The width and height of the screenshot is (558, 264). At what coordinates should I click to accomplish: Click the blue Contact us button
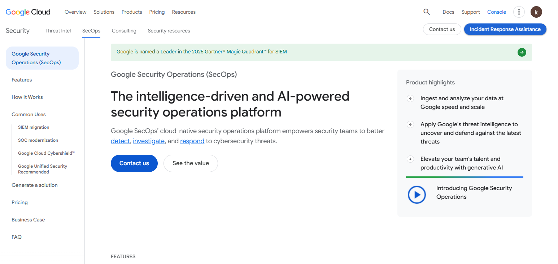(x=134, y=163)
